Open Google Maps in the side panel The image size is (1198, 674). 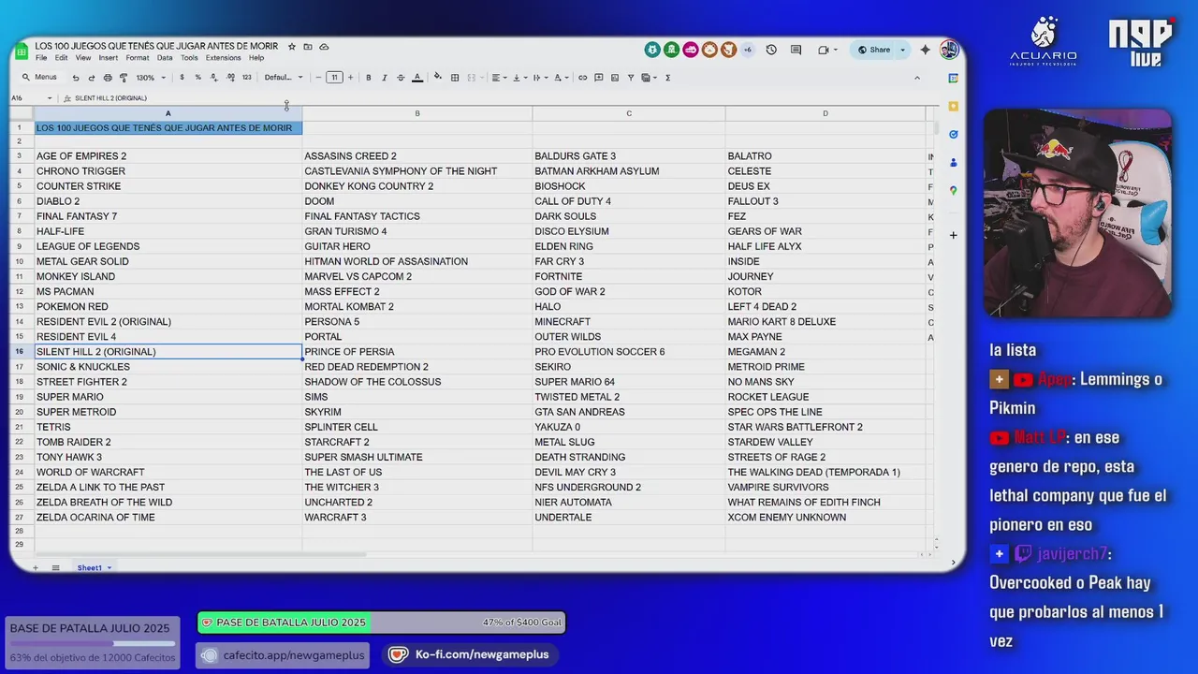(953, 190)
